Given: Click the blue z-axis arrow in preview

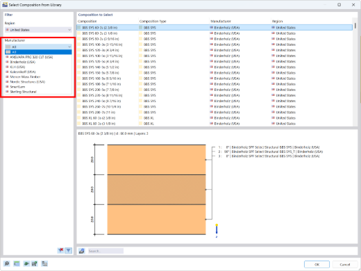Looking at the screenshot, I should point(217,230).
